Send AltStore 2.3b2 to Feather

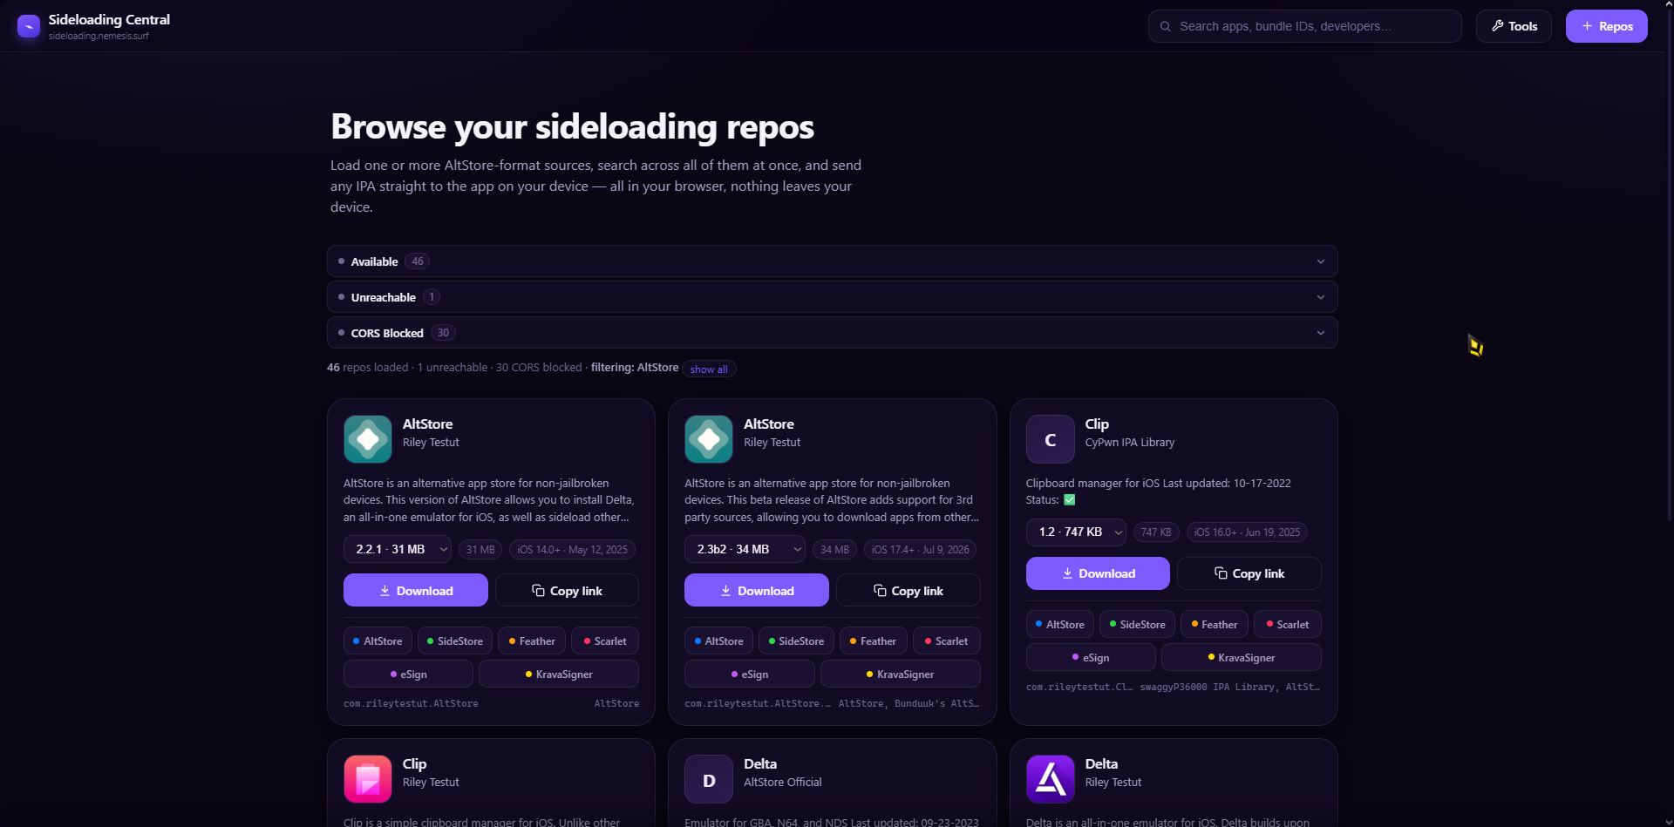(874, 641)
